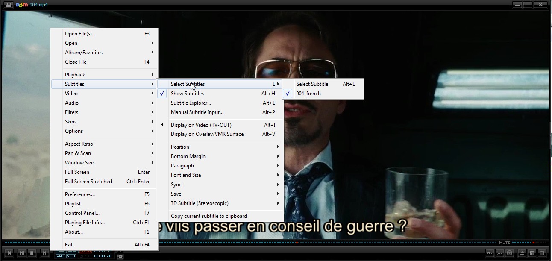Screen dimensions: 552x261
Task: Expand the Font and Size submenu
Action: 220,175
